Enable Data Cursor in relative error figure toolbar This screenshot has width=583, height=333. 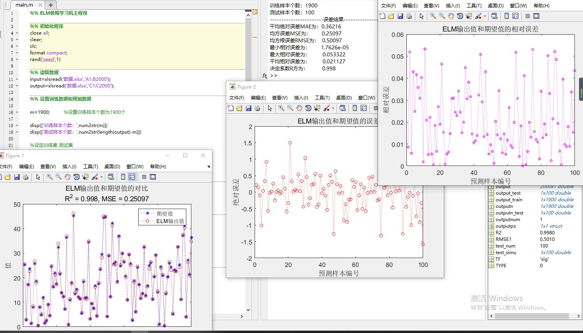click(x=469, y=16)
